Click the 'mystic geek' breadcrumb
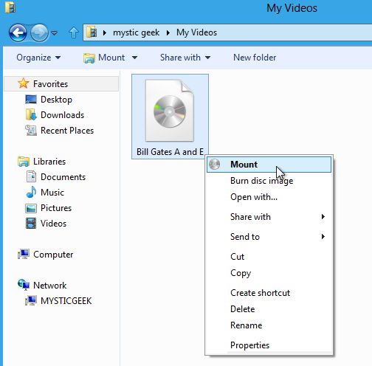 pyautogui.click(x=136, y=32)
